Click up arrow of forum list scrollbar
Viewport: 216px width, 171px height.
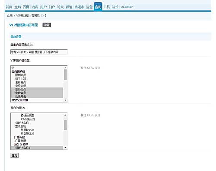65,115
